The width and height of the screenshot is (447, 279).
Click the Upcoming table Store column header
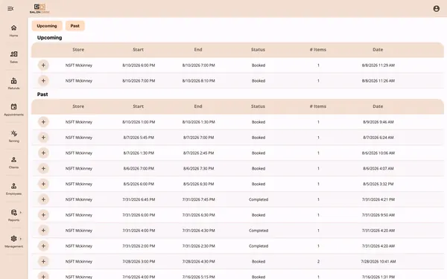pos(78,50)
